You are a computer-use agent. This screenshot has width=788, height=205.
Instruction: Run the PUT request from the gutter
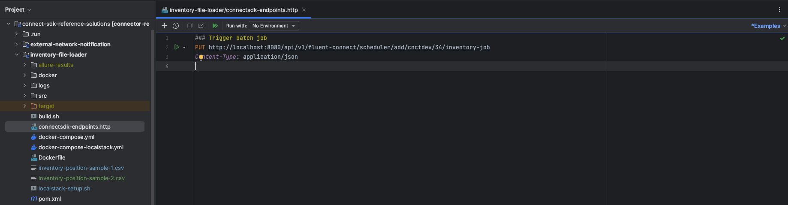tap(177, 47)
